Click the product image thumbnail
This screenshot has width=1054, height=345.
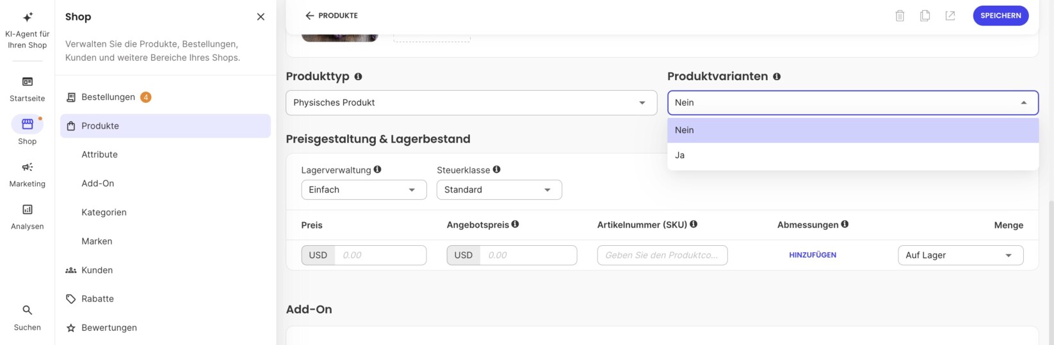(x=340, y=38)
